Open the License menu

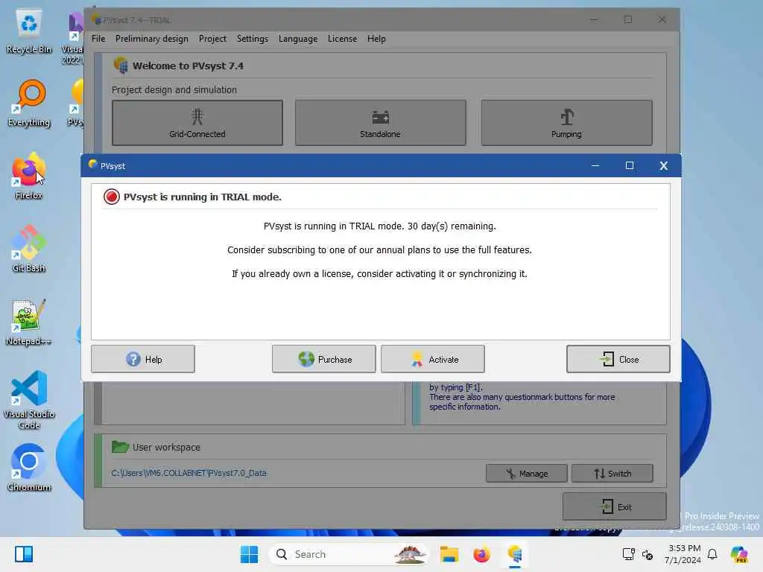[342, 39]
